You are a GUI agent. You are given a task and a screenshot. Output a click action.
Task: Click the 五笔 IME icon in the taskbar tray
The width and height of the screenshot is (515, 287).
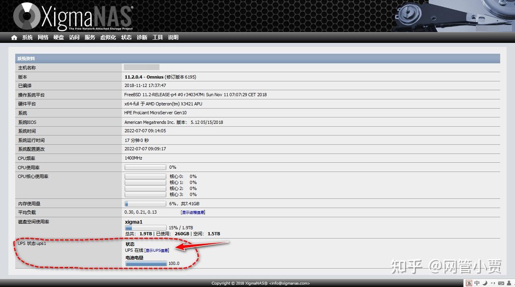(469, 283)
